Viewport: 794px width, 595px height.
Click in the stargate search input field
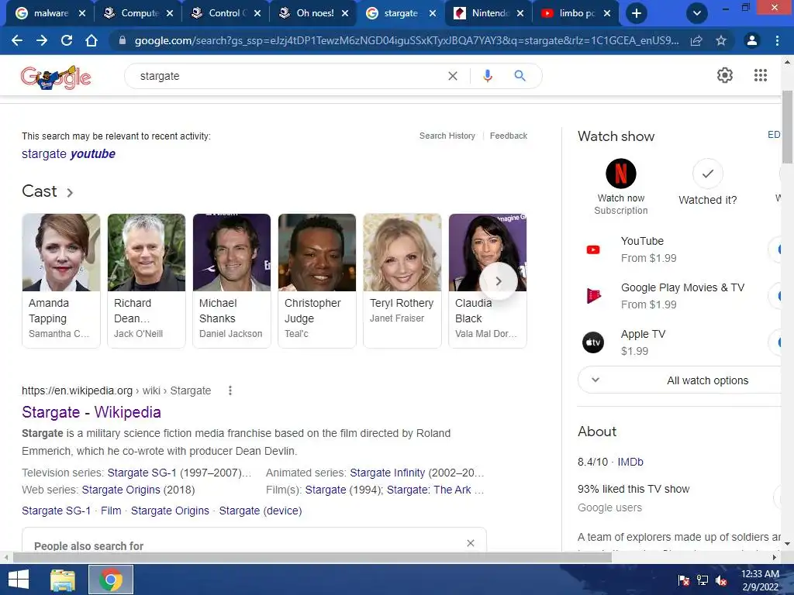288,76
